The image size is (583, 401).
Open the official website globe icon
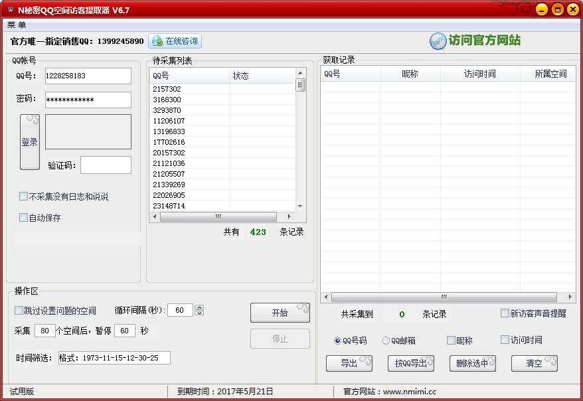click(x=438, y=41)
